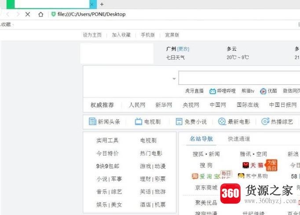Open 中国网 link
This screenshot has height=215, width=300.
tap(218, 105)
